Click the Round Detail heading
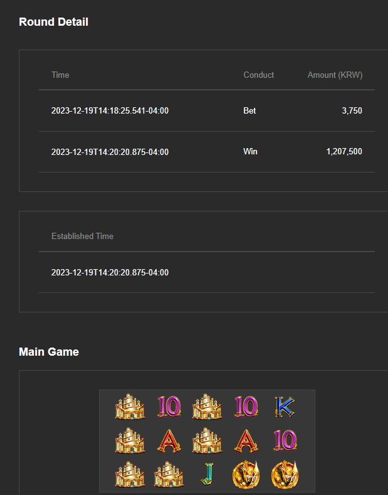 tap(54, 22)
